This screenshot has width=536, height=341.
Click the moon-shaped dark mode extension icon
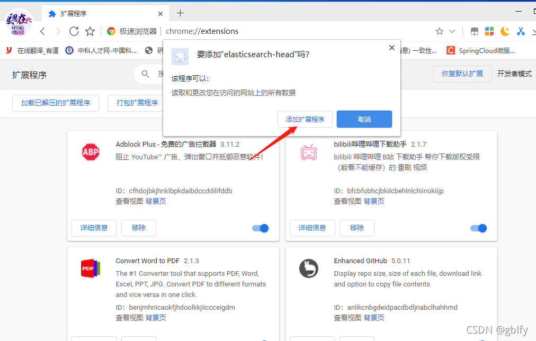(x=505, y=31)
